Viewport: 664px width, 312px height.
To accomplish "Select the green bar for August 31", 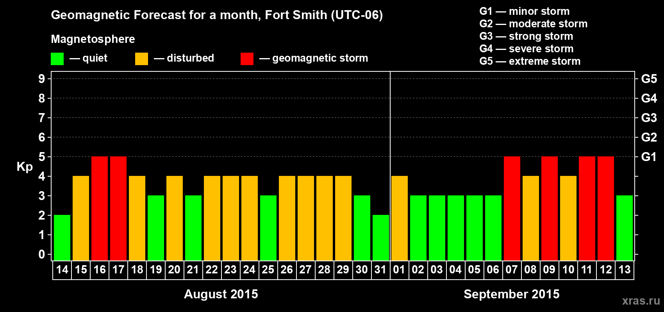I will click(381, 238).
